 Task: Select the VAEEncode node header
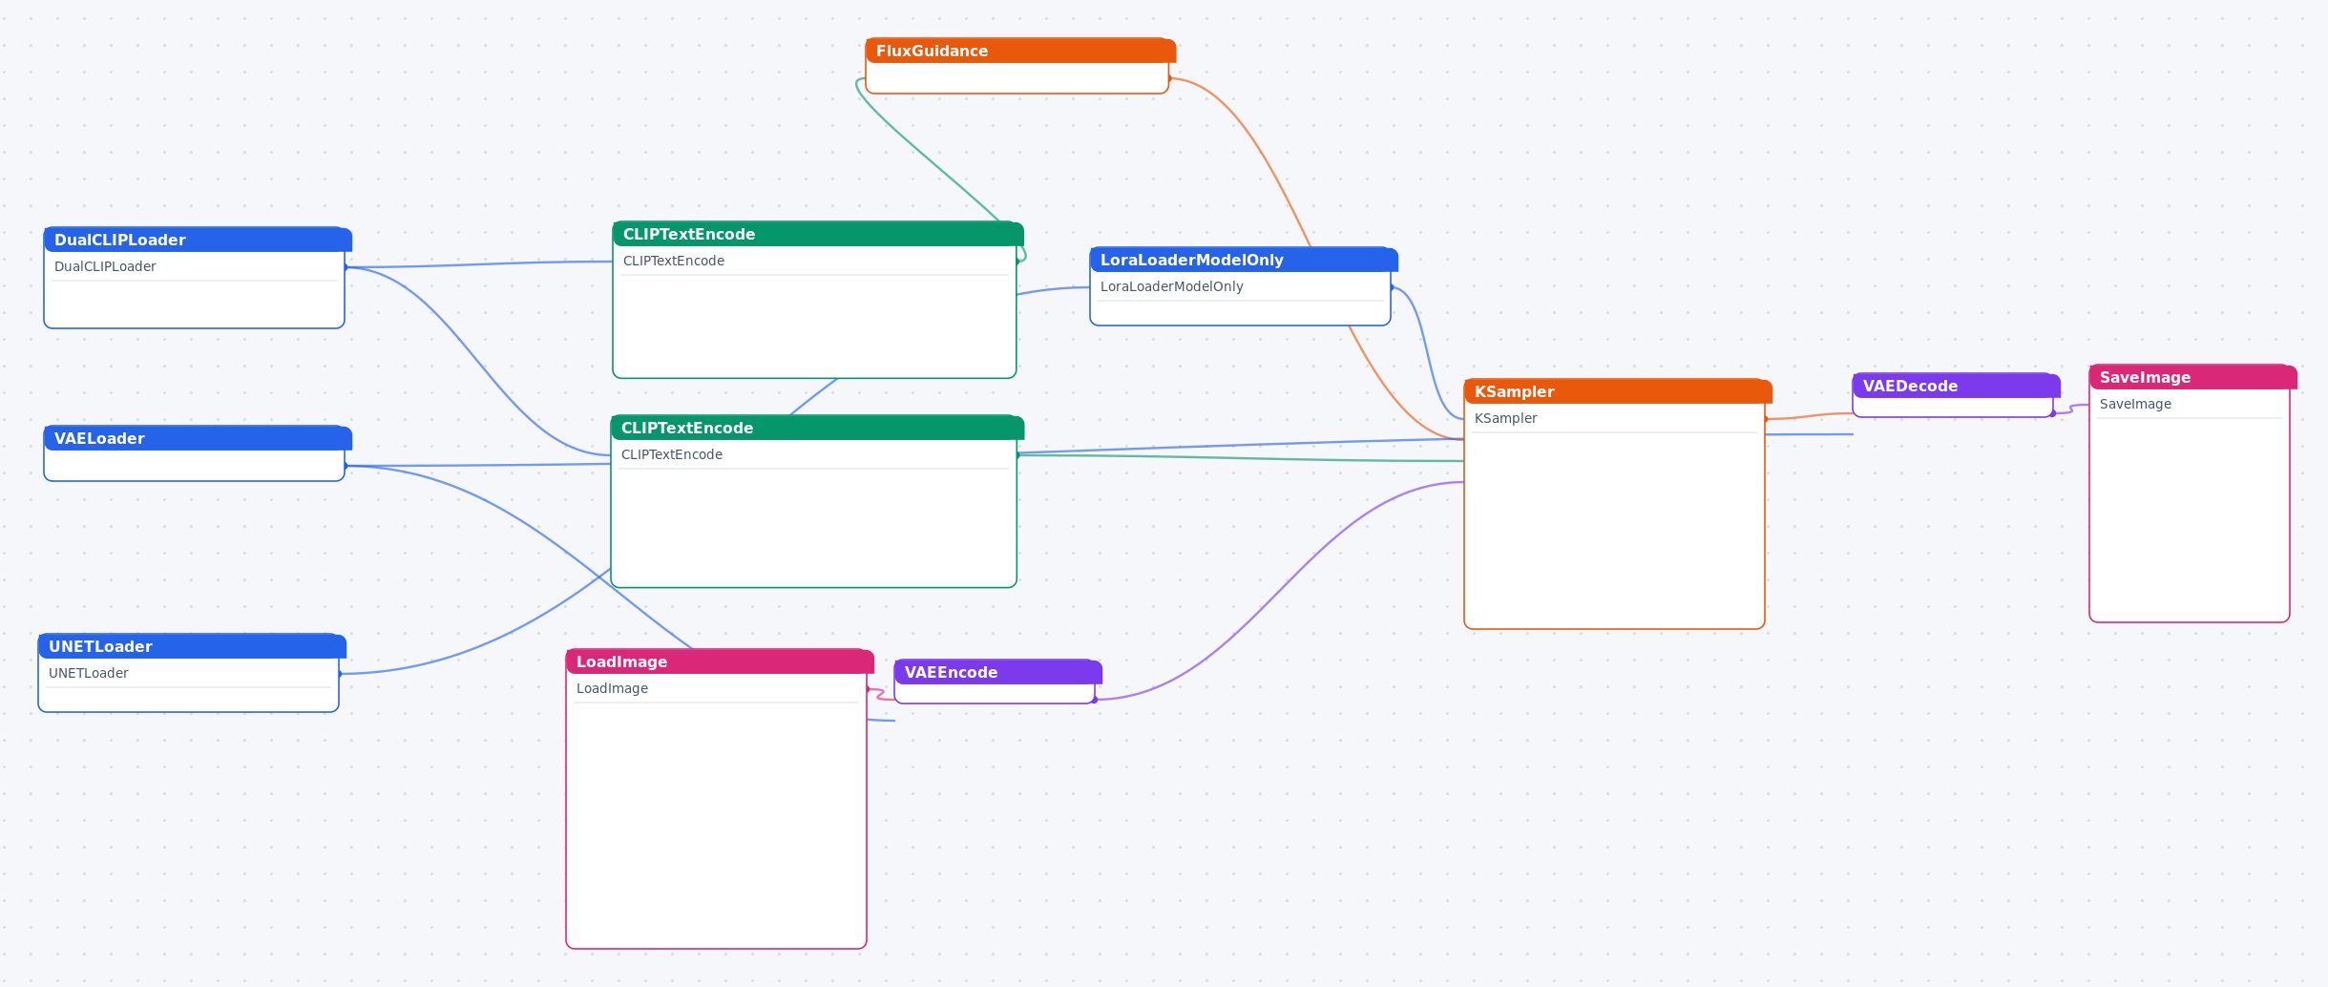point(998,672)
